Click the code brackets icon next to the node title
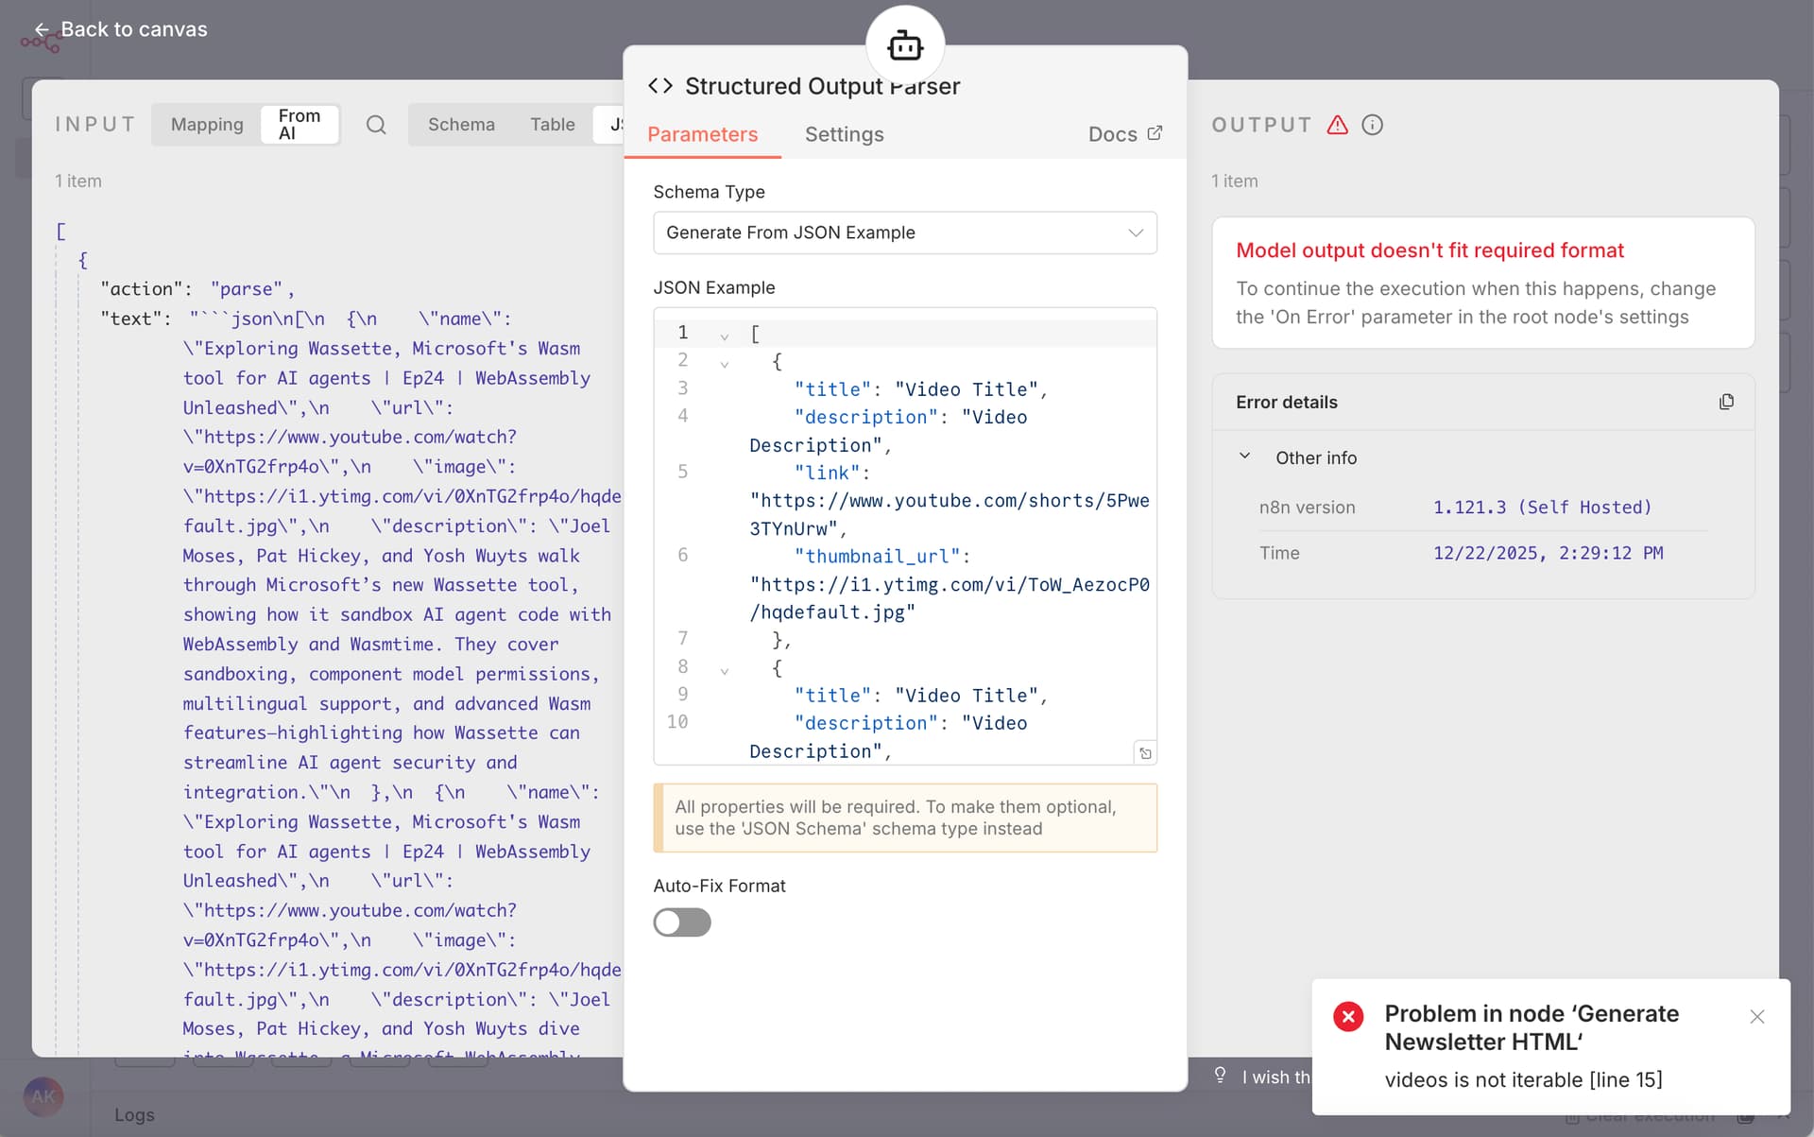Screen dimensions: 1814x1137 660,86
